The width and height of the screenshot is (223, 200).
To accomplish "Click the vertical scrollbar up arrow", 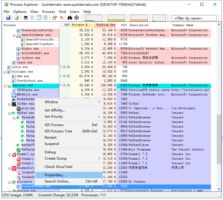I will pyautogui.click(x=219, y=25).
